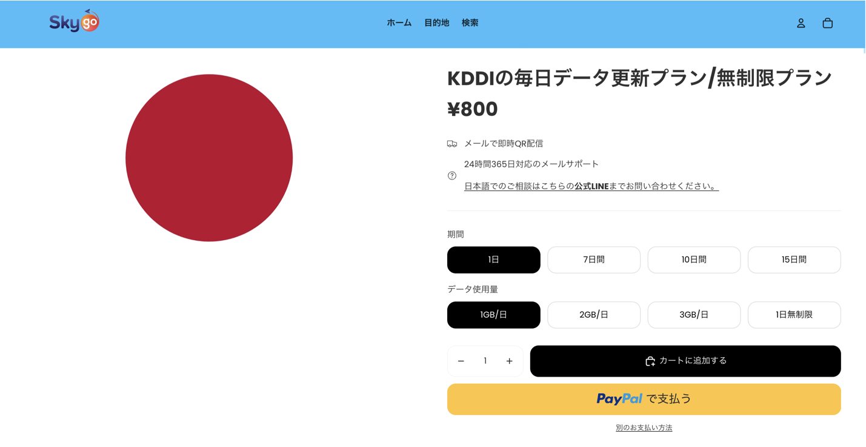The height and width of the screenshot is (447, 866).
Task: Select the 1日無制限 unlimited option
Action: click(x=793, y=315)
